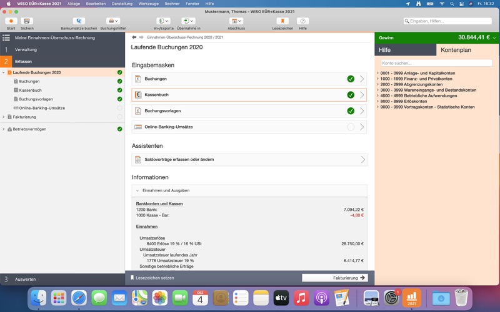Select Buchungen in the sidebar tree
The width and height of the screenshot is (500, 312).
click(29, 82)
